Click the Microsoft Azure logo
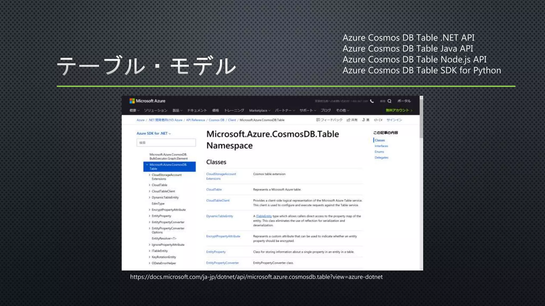This screenshot has height=306, width=545. coord(147,101)
